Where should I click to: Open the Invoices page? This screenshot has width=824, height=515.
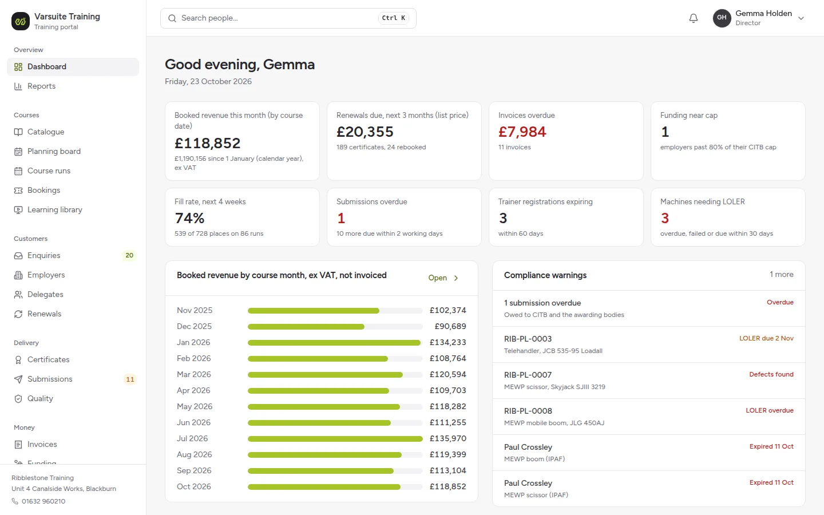73,445
